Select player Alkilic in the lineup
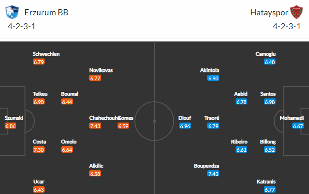Viewport: 309px width, 194px height. [97, 166]
